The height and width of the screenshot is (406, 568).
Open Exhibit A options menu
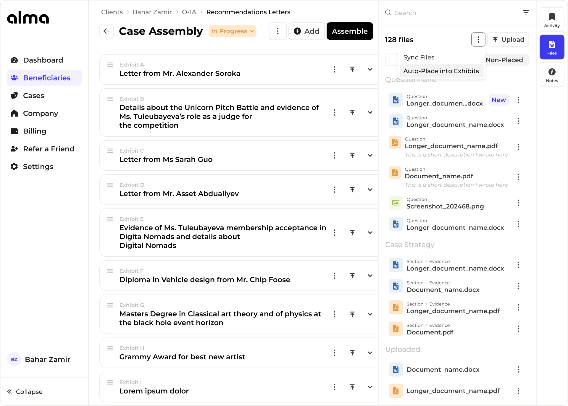pyautogui.click(x=335, y=69)
